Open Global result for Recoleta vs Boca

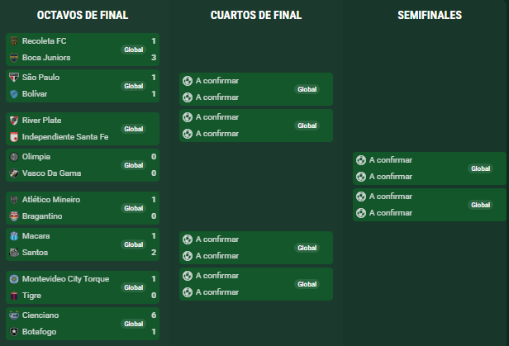point(133,50)
